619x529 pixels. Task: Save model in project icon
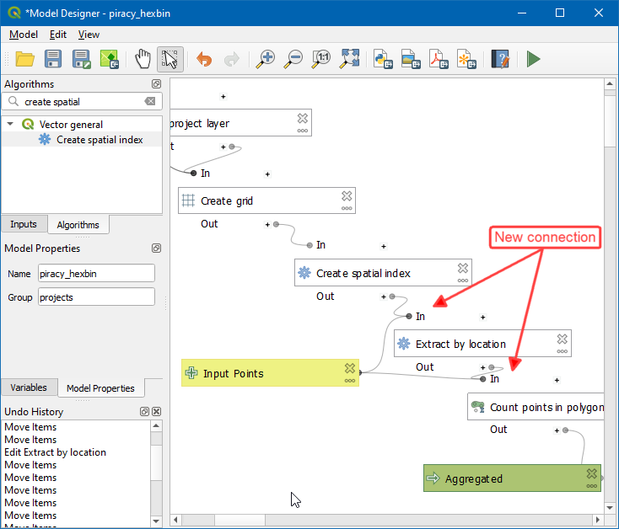110,59
